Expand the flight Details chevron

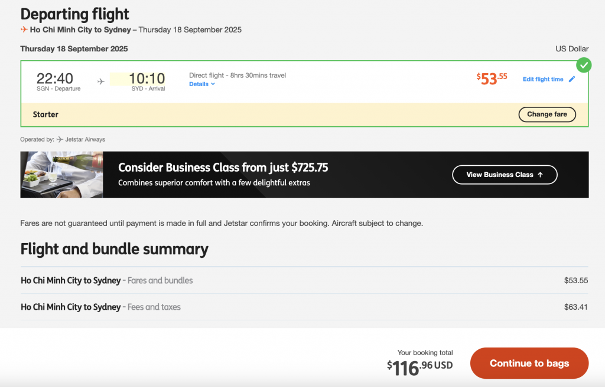click(x=213, y=84)
